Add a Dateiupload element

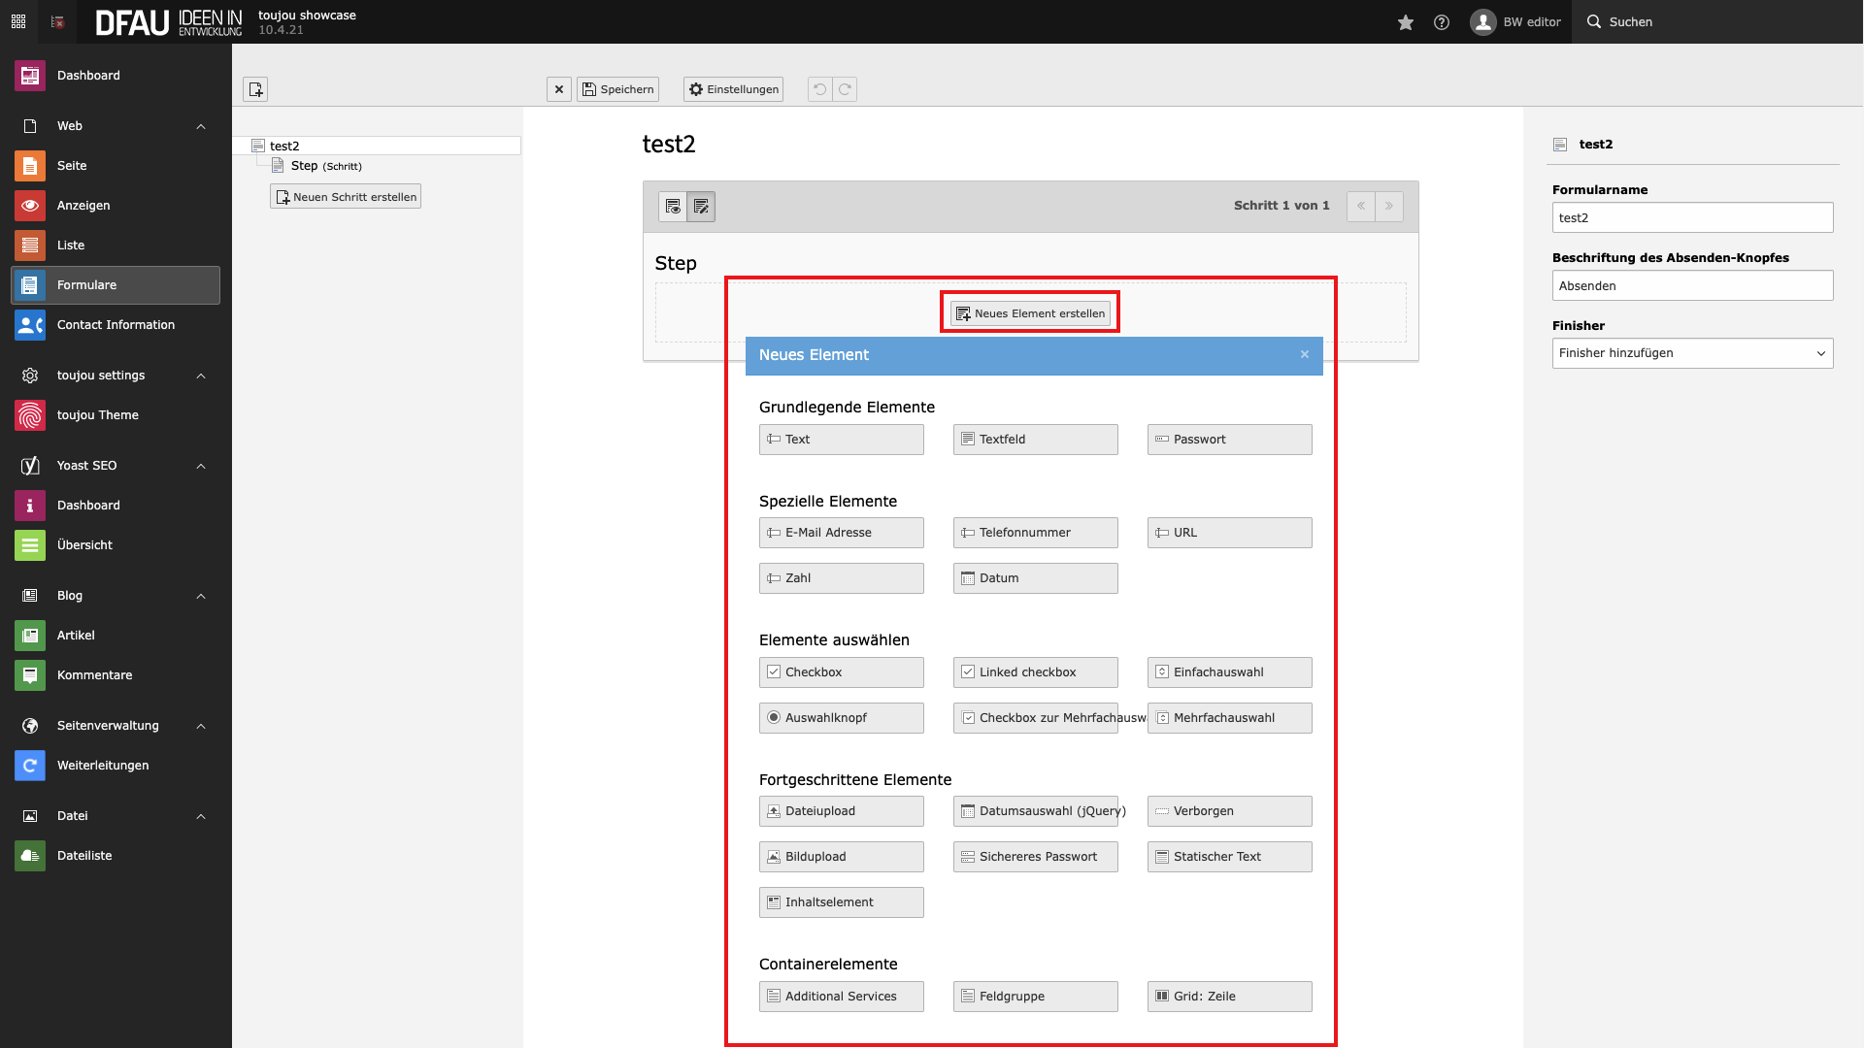(x=842, y=811)
